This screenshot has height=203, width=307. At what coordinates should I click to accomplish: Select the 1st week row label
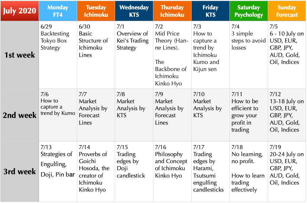tap(19, 55)
